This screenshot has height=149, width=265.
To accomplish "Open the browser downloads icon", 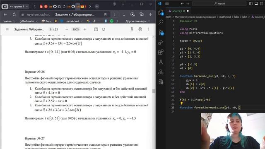I will coord(150,15).
